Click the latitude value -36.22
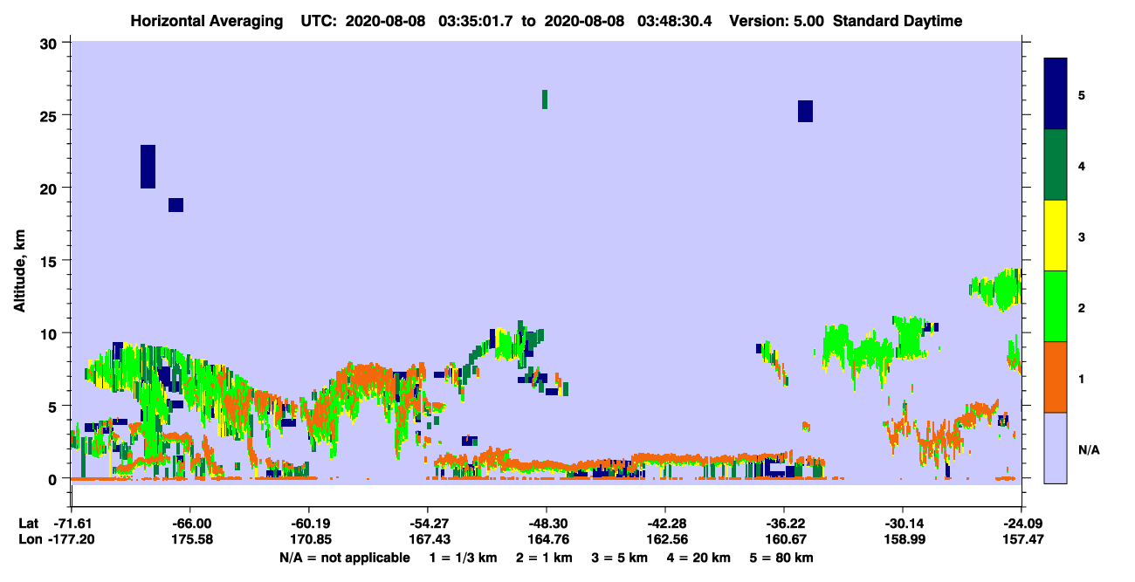The height and width of the screenshot is (582, 1135). (x=784, y=523)
